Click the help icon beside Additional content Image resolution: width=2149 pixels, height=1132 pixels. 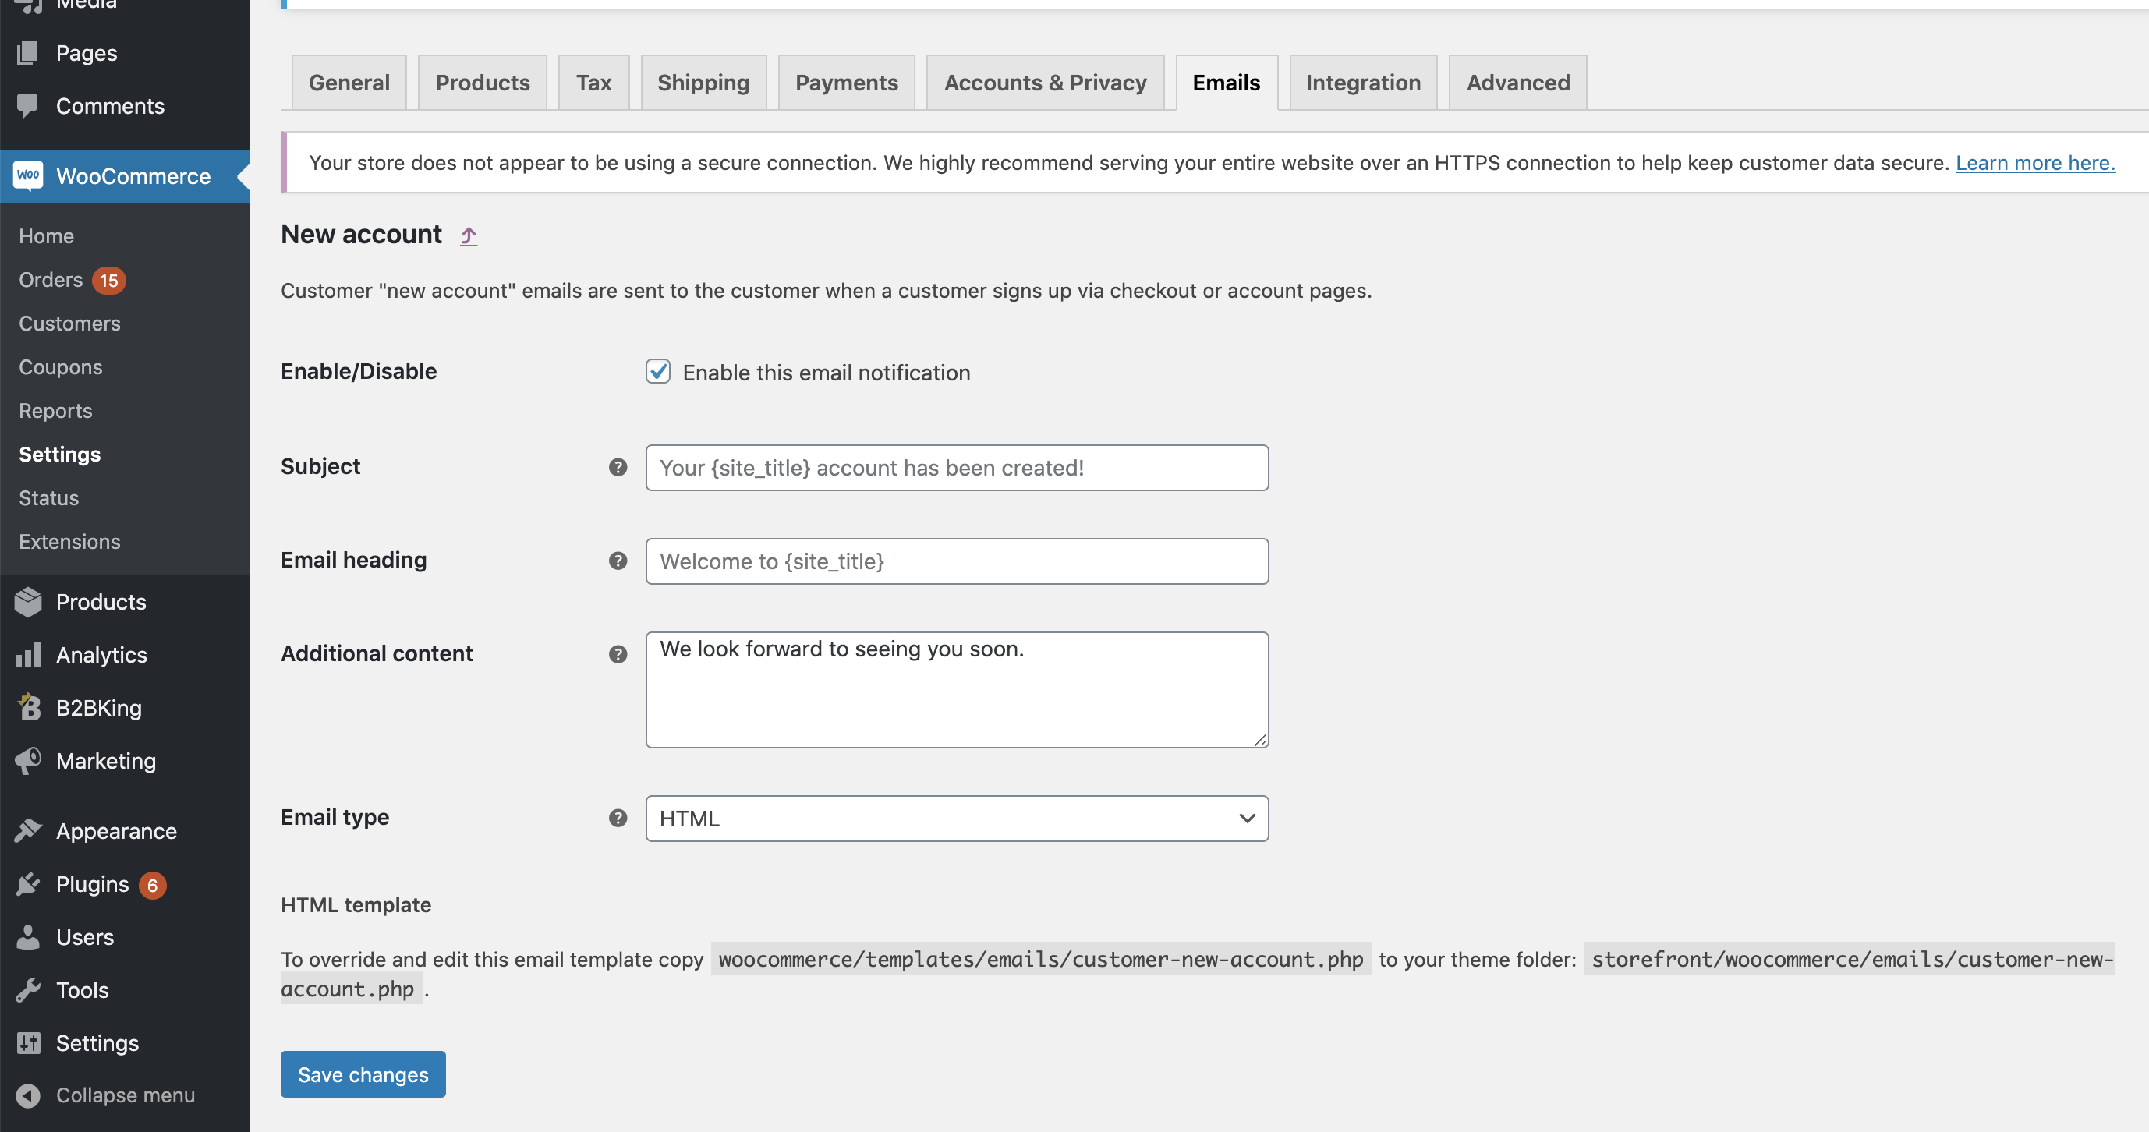tap(618, 654)
